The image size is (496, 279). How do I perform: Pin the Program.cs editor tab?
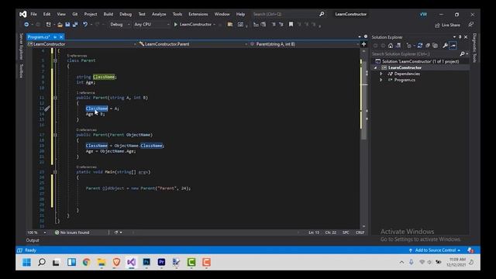pyautogui.click(x=55, y=37)
